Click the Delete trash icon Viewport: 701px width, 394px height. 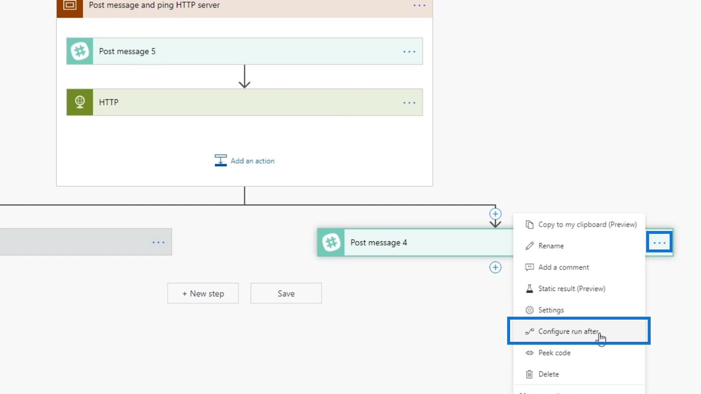point(529,374)
